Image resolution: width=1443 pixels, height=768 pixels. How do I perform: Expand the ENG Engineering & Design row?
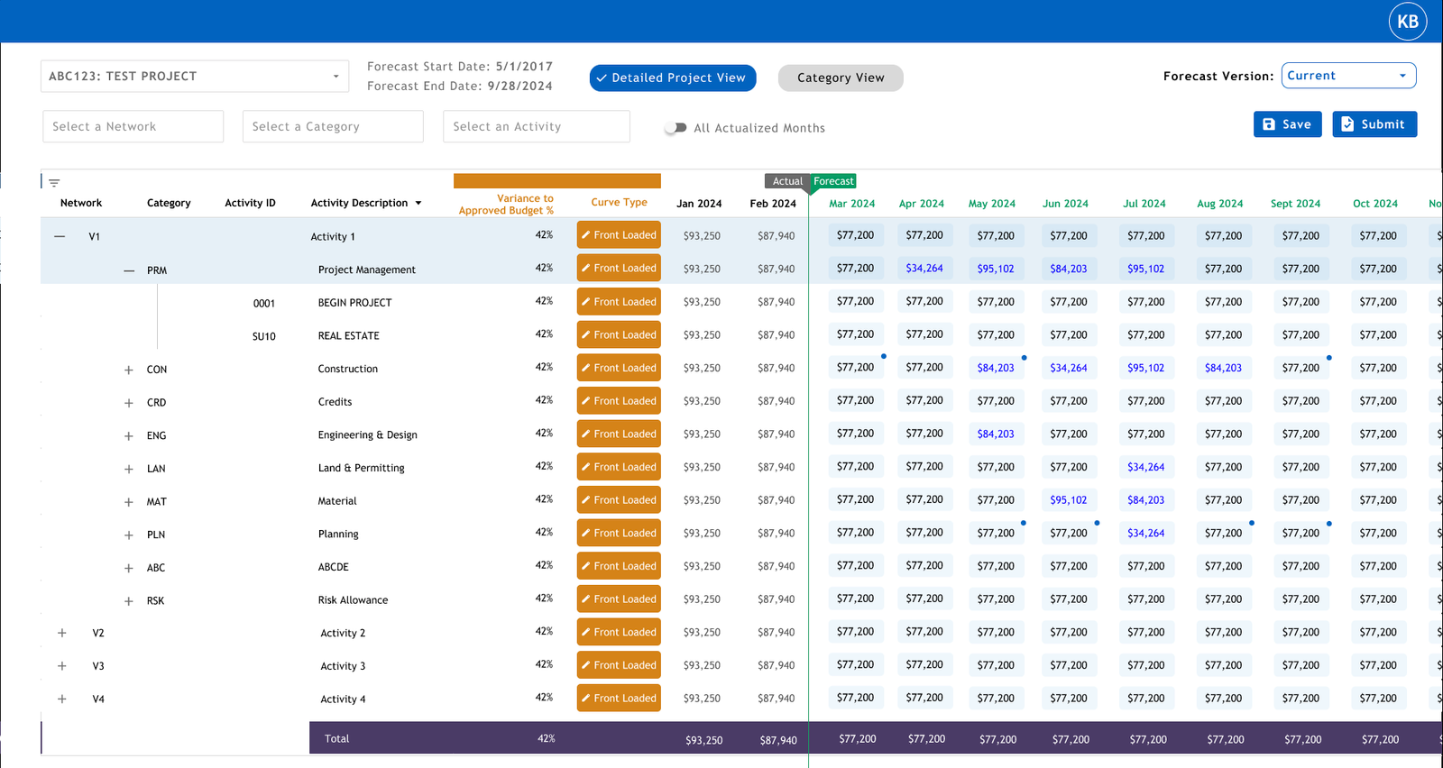[x=128, y=436]
